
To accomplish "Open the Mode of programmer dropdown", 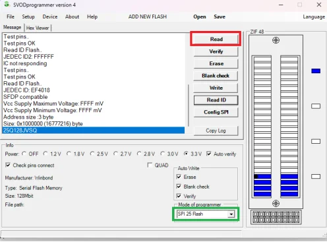I will (231, 214).
